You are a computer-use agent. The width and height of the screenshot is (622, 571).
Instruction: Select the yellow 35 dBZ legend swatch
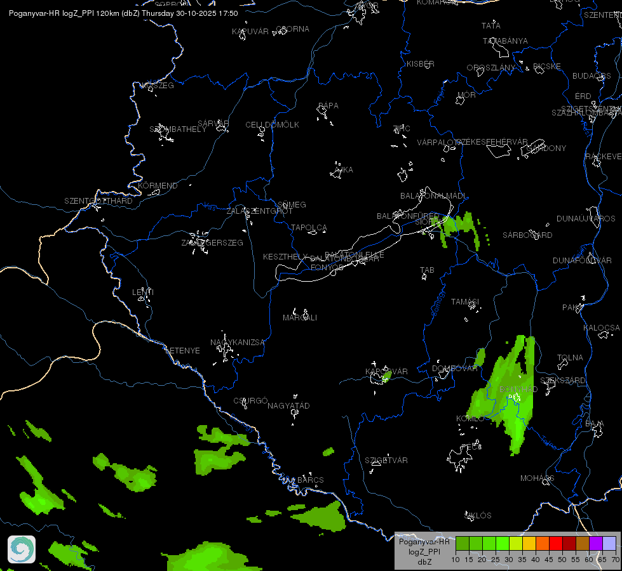tap(529, 543)
